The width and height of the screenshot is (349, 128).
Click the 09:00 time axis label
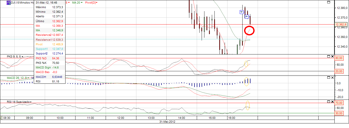30,118
